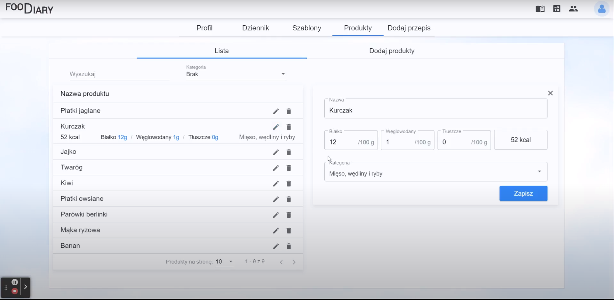Delete the Płatki jaglane product
The image size is (614, 300).
click(x=289, y=111)
